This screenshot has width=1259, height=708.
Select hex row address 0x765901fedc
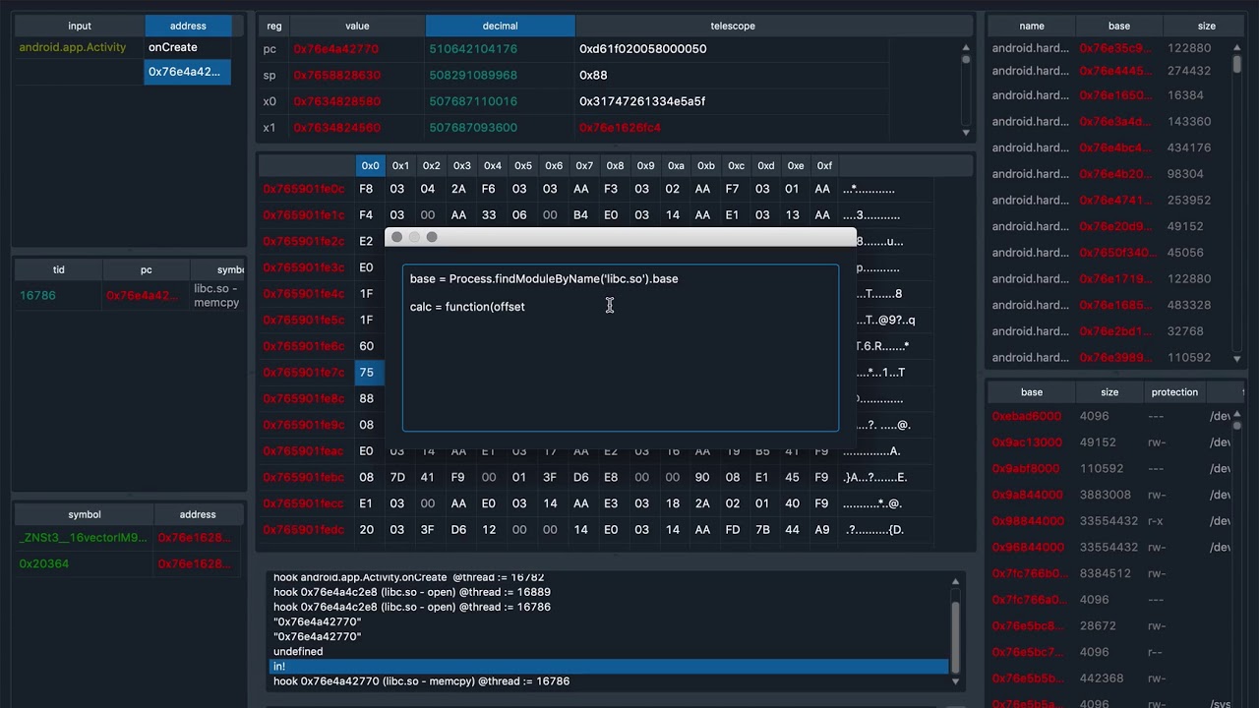(304, 530)
